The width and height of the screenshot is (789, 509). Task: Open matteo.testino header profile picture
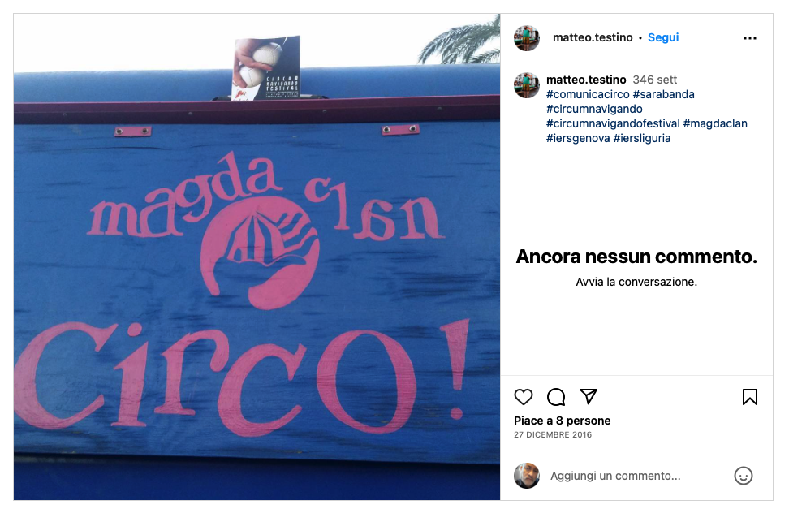click(x=526, y=38)
